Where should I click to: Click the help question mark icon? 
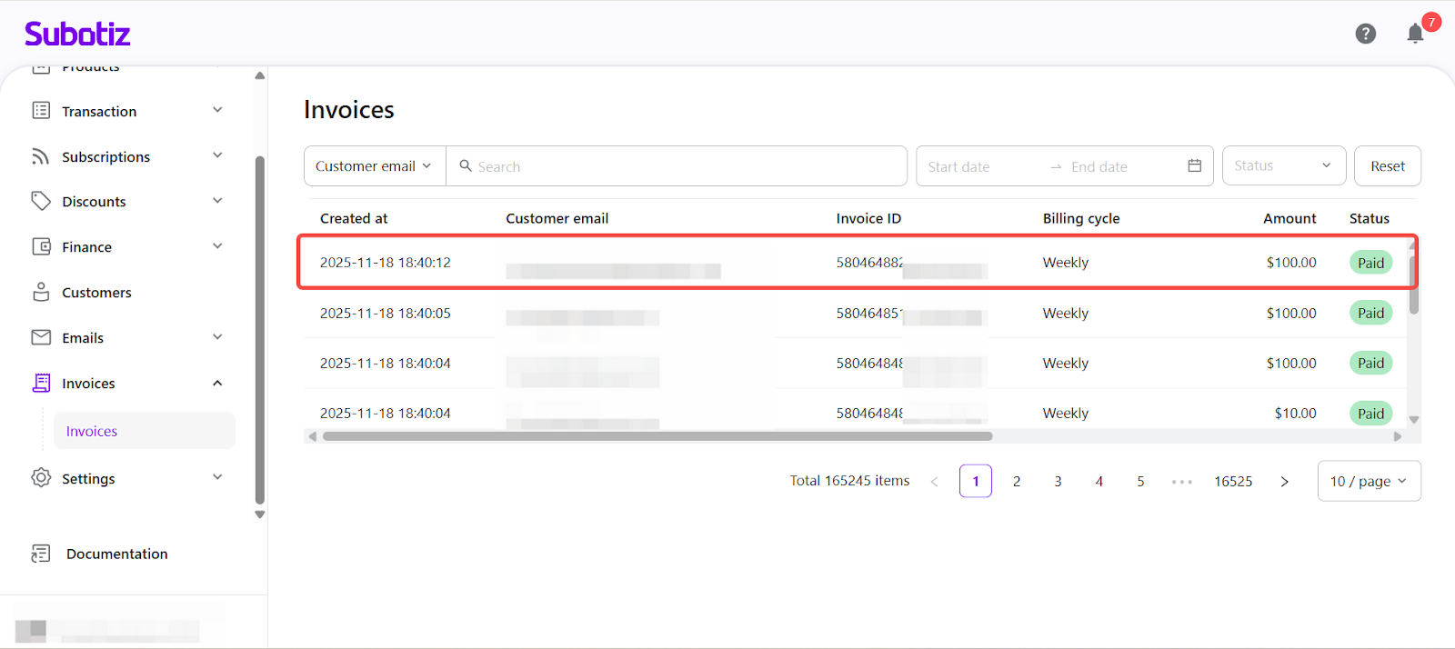coord(1365,34)
